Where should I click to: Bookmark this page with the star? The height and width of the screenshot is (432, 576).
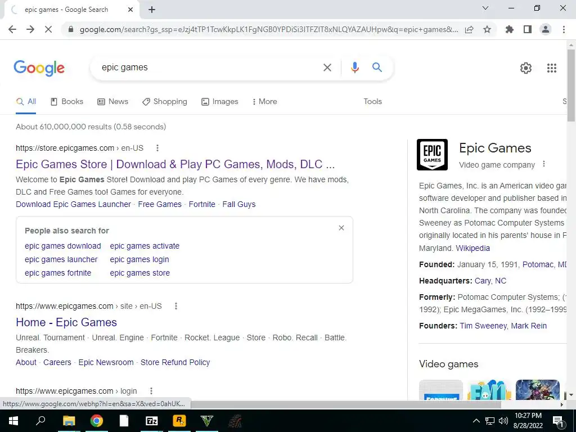487,29
